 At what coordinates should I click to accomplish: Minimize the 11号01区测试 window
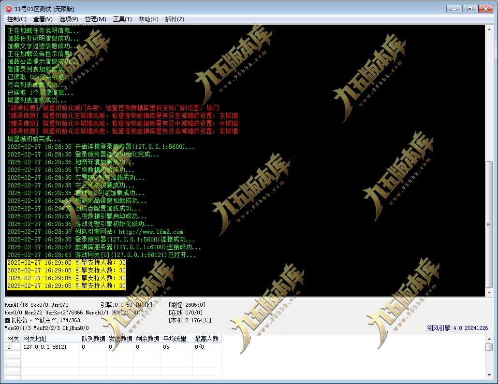click(454, 9)
